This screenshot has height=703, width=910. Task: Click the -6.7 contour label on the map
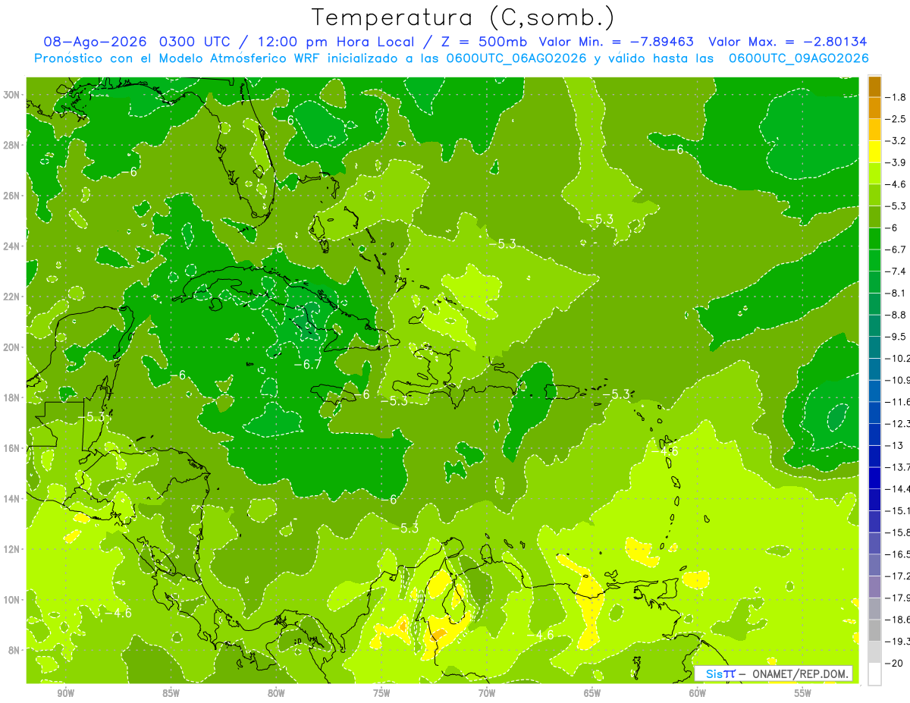(308, 365)
